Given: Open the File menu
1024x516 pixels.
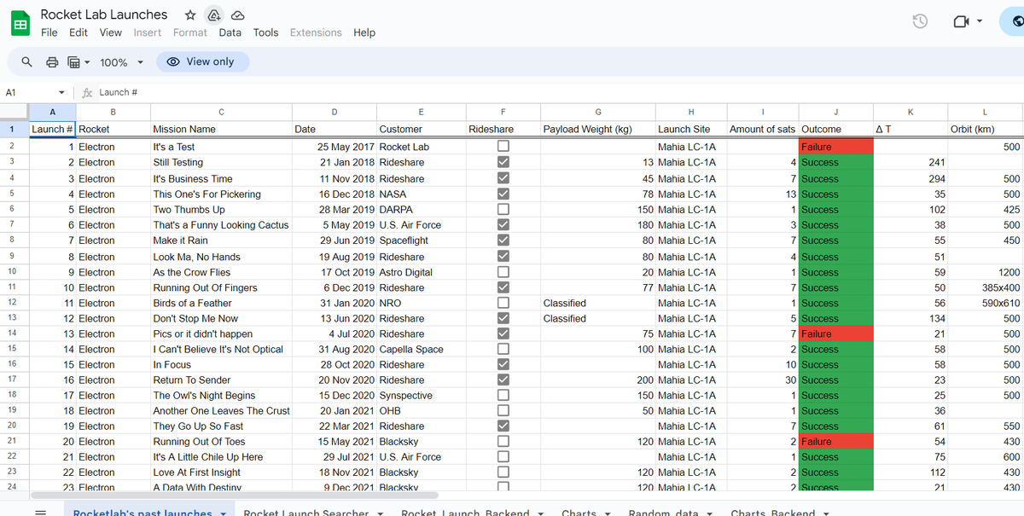Looking at the screenshot, I should click(x=49, y=32).
